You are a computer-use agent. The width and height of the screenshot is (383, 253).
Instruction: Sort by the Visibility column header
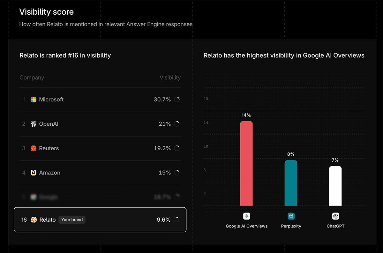point(170,78)
